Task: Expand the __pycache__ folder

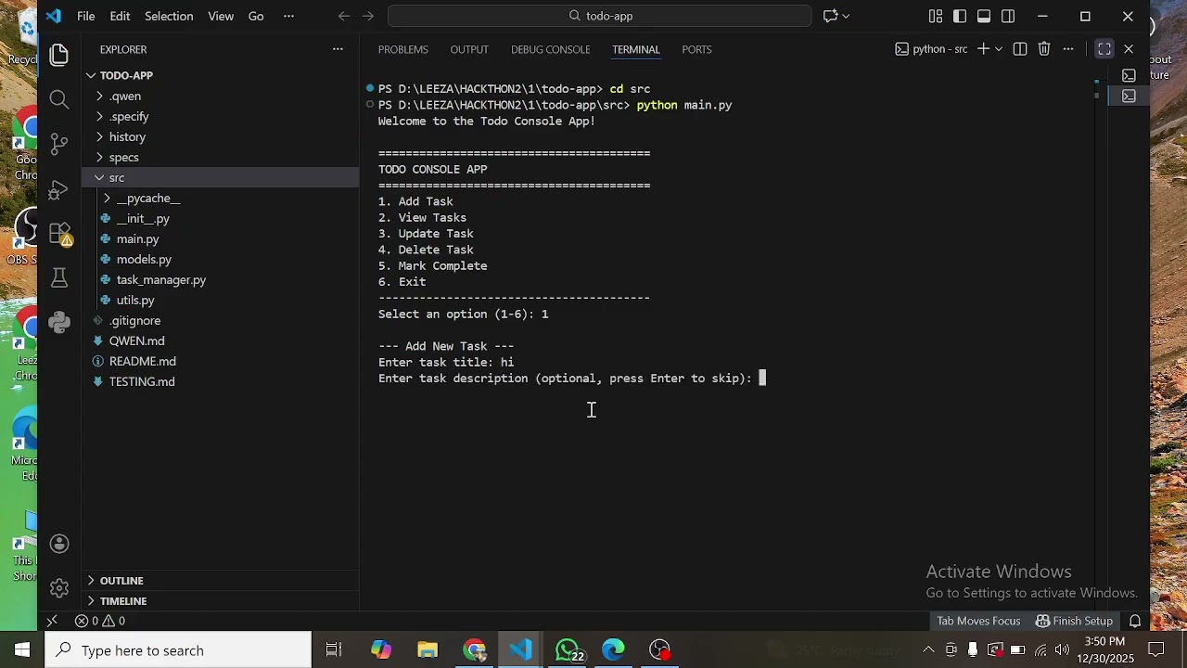Action: tap(108, 198)
